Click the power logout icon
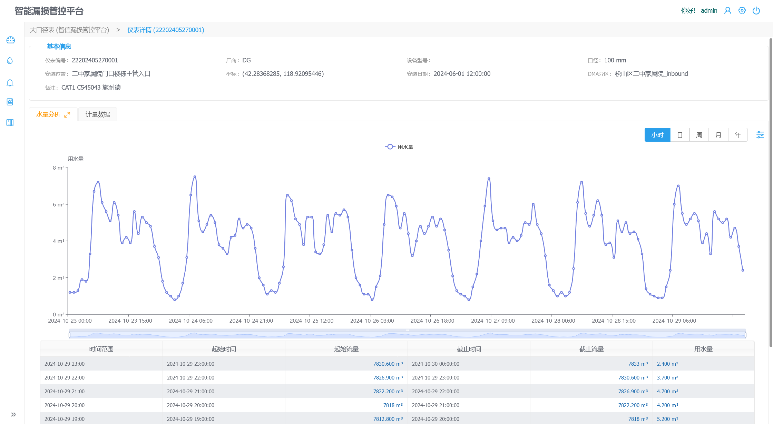Viewport: 773px width, 425px height. click(756, 11)
